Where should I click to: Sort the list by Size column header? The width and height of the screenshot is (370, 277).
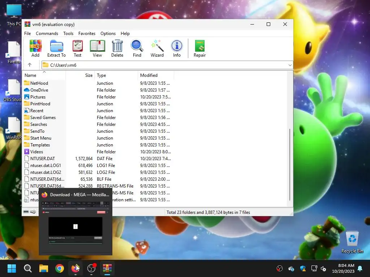click(x=80, y=75)
